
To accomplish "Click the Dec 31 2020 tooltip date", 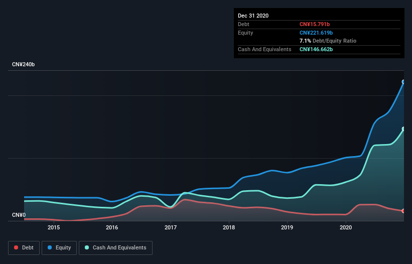I will [x=253, y=16].
